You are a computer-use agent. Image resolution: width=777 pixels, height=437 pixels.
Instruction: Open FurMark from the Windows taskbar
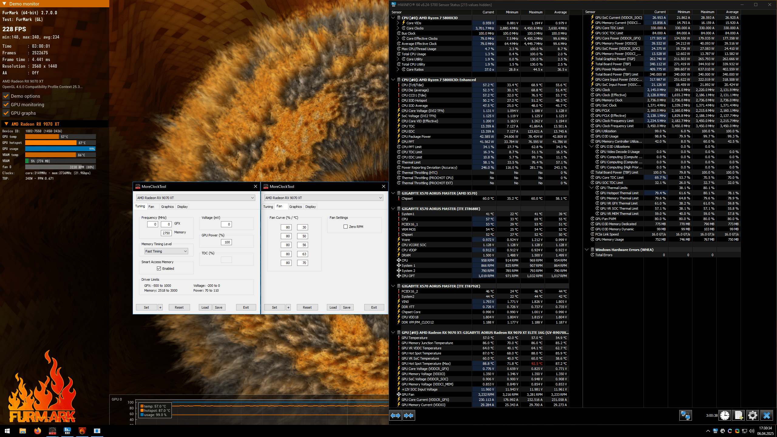(x=82, y=431)
